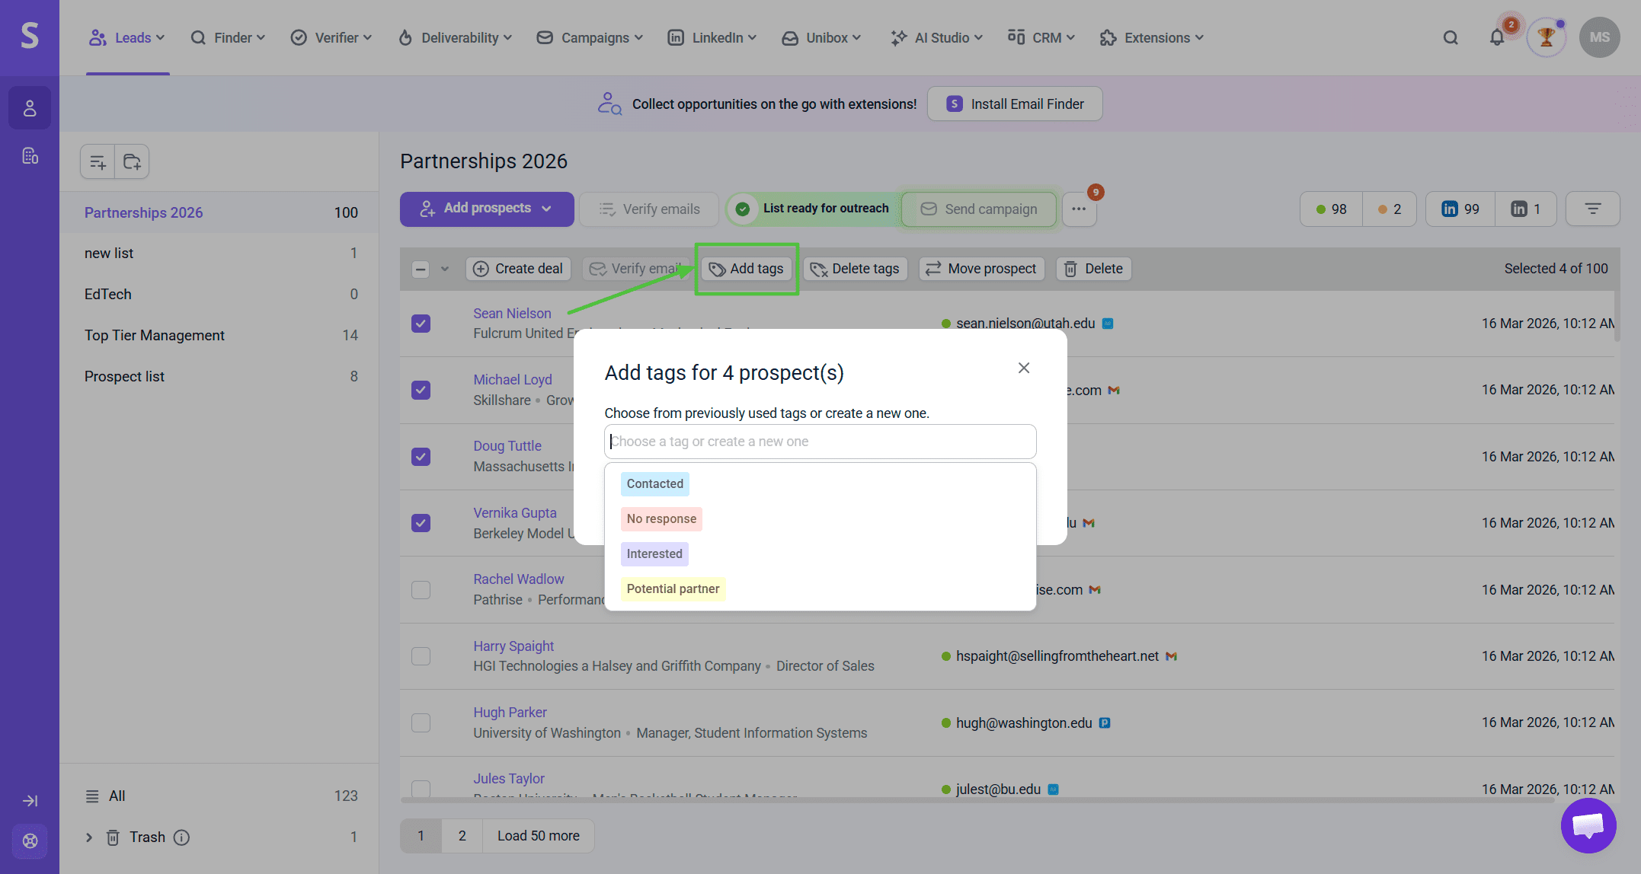The height and width of the screenshot is (874, 1641).
Task: Open selection options arrow beside header checkbox
Action: tap(445, 269)
